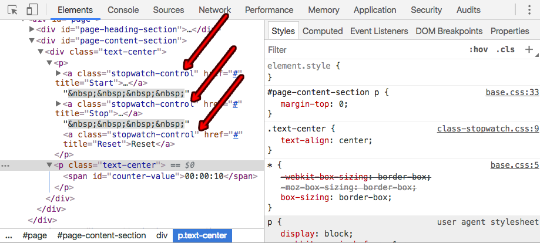The height and width of the screenshot is (243, 540).
Task: Click href # link of Reset anchor
Action: point(236,134)
